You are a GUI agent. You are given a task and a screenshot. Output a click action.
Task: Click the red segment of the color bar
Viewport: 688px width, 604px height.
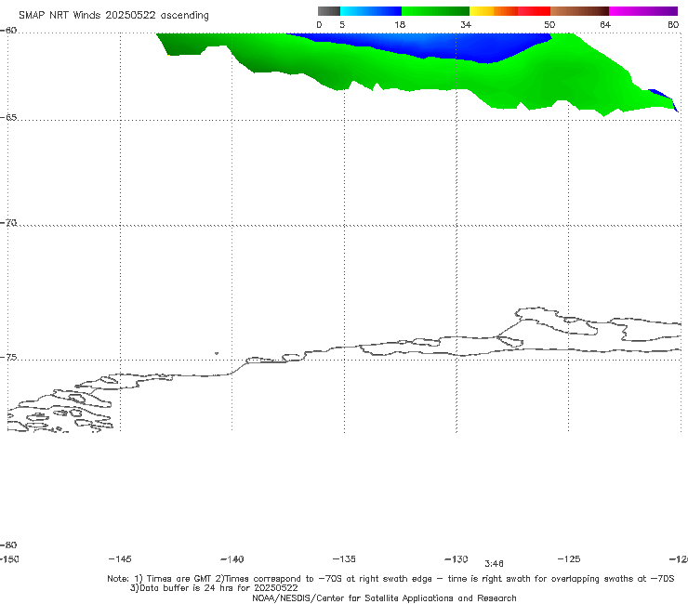click(534, 11)
